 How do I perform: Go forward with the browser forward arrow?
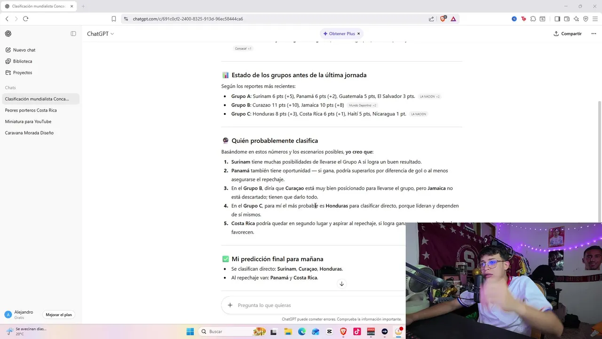pos(16,19)
